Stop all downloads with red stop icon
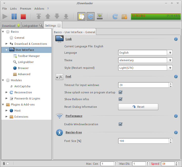 (23, 16)
